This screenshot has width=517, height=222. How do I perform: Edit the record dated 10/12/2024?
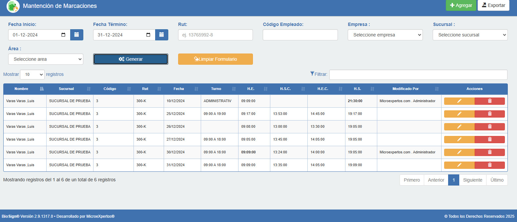coord(459,101)
